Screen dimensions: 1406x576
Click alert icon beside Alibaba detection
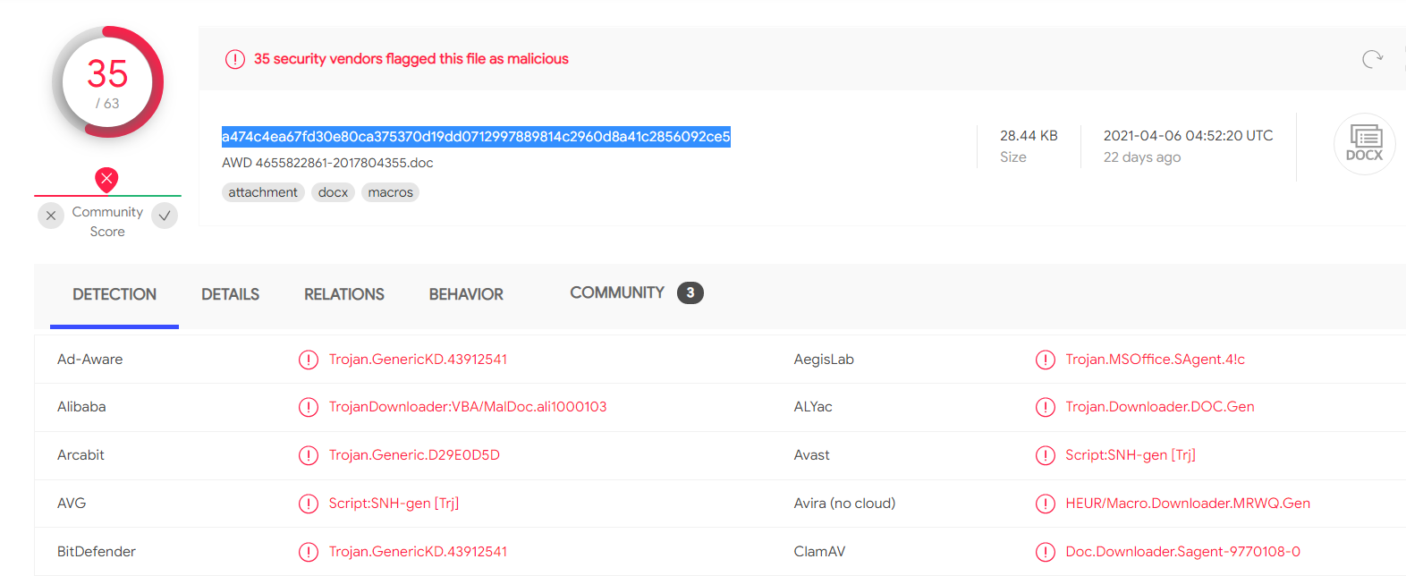309,407
